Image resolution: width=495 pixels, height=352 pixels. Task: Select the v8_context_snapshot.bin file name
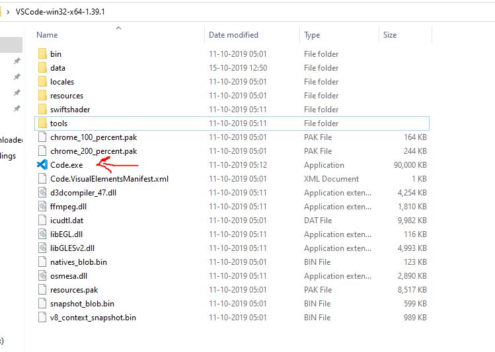[x=93, y=318]
